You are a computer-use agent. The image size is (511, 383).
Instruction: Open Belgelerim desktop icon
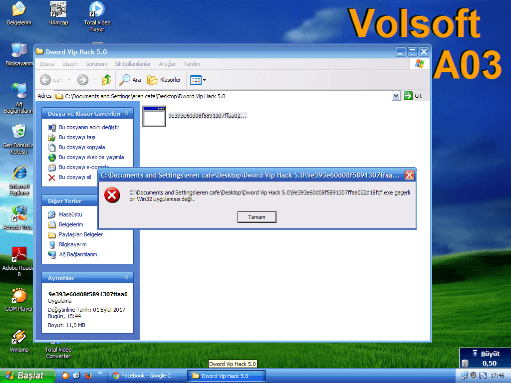point(19,13)
